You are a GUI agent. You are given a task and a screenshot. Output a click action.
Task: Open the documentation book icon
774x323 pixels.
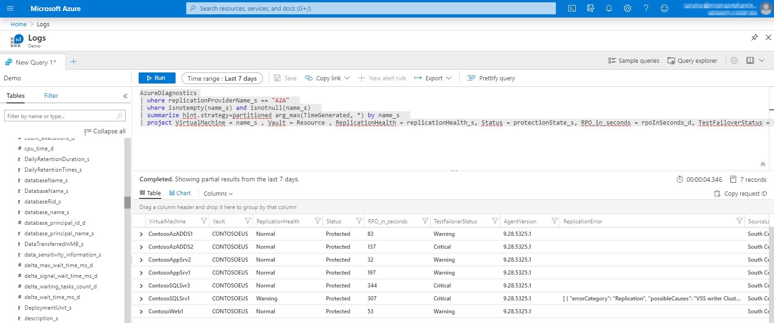[750, 60]
